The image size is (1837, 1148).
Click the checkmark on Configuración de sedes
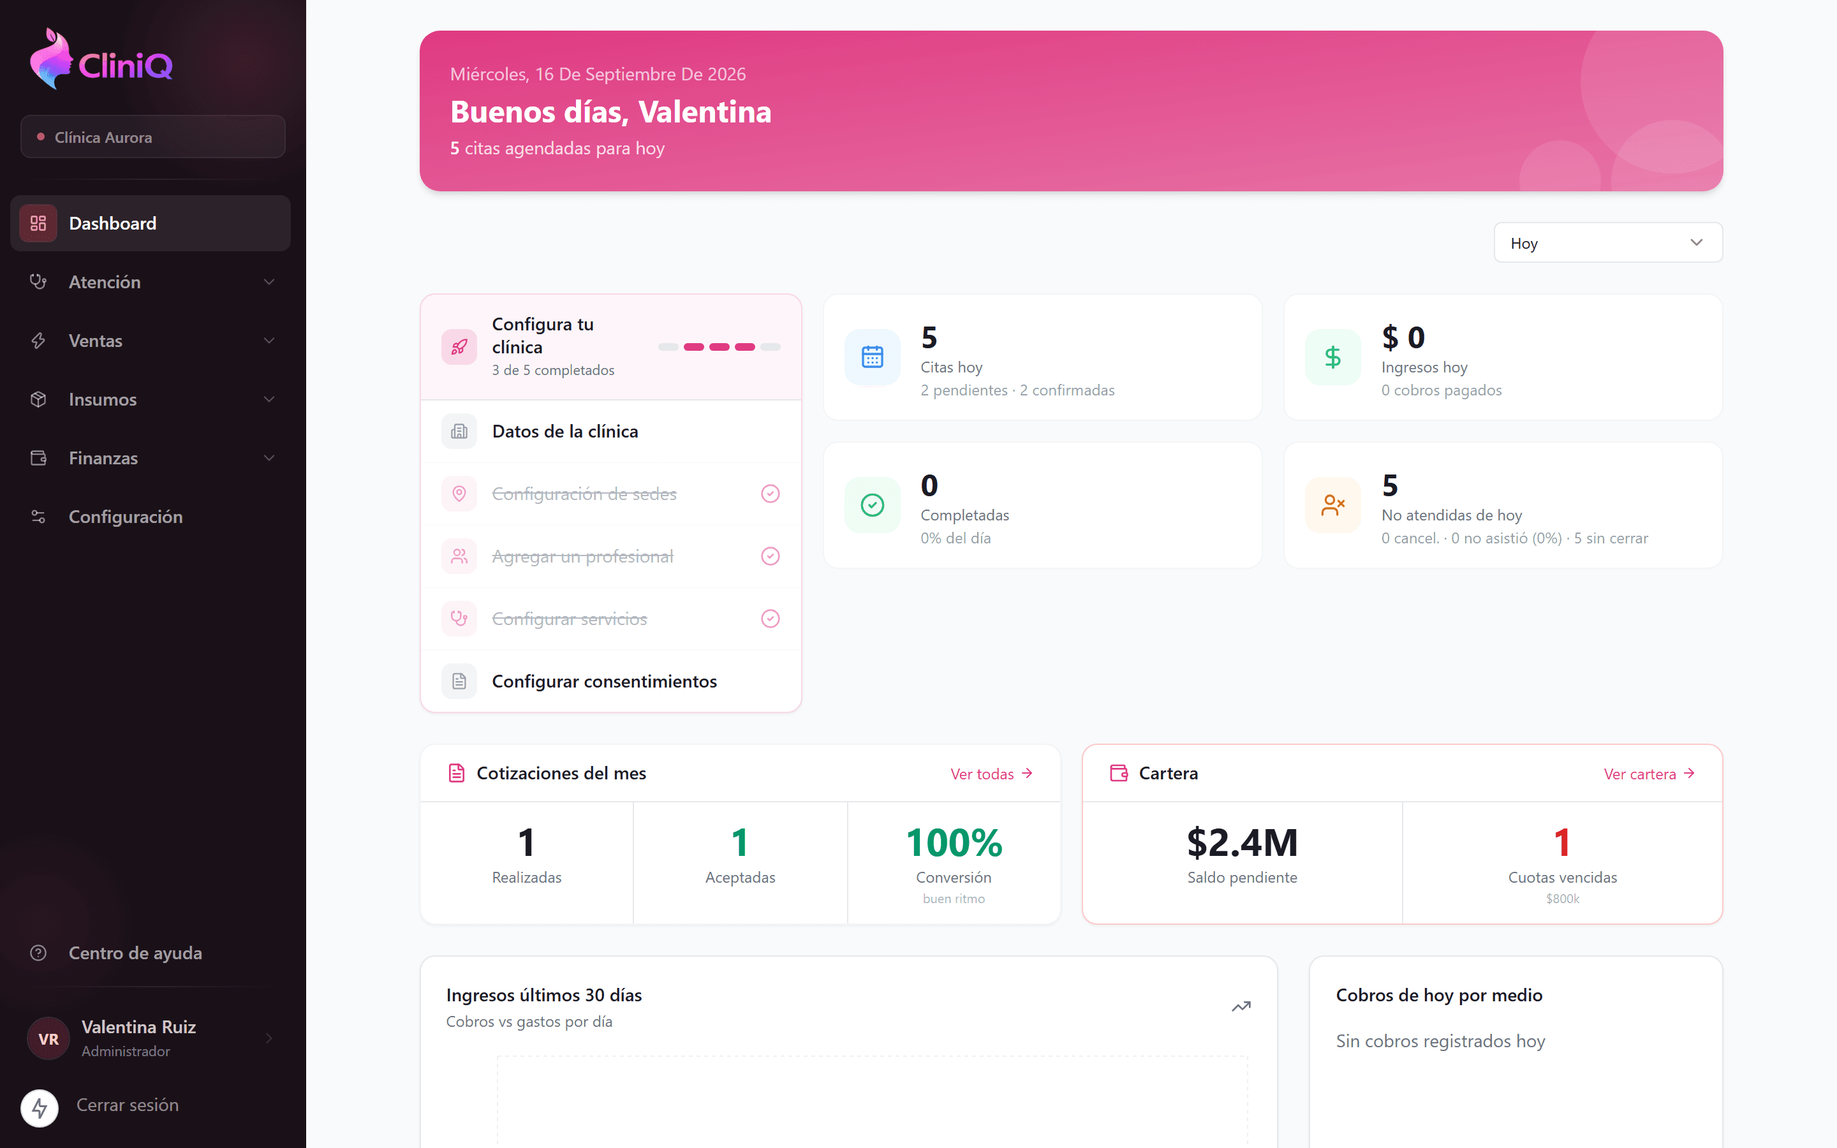click(771, 494)
